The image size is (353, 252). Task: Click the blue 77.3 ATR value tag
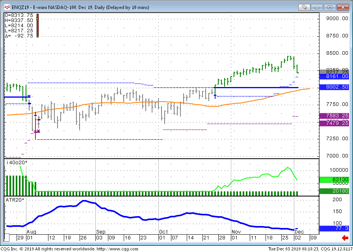pos(334,228)
